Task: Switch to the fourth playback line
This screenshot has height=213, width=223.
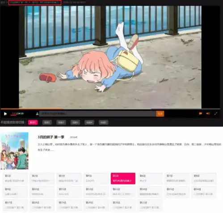Action: (x=75, y=122)
